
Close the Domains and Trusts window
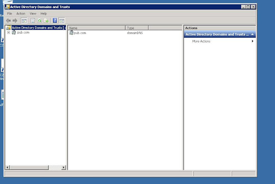click(x=253, y=7)
